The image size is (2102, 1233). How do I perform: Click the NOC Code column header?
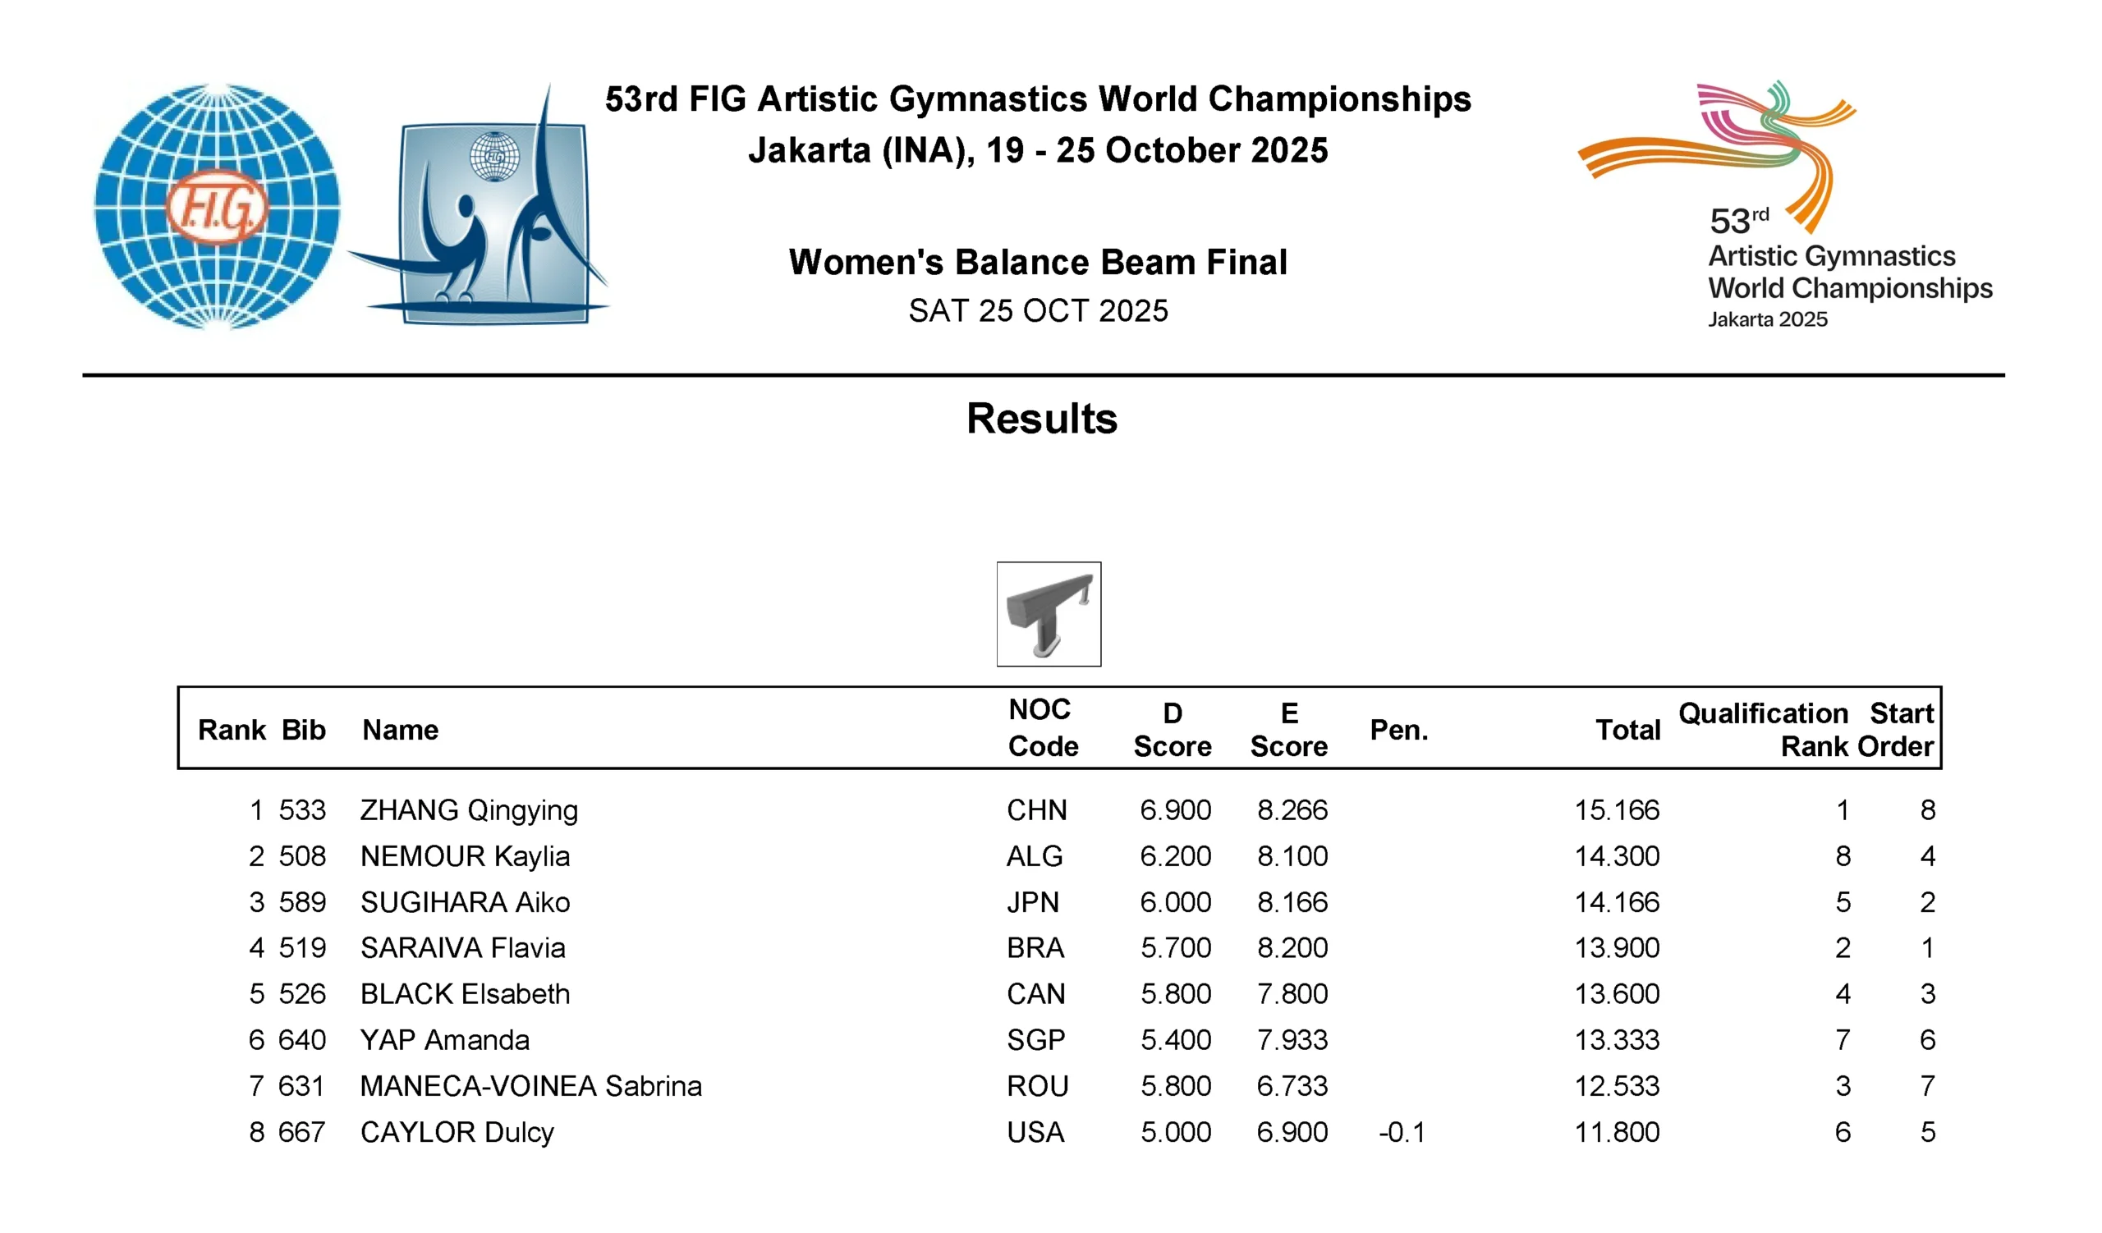click(1042, 727)
